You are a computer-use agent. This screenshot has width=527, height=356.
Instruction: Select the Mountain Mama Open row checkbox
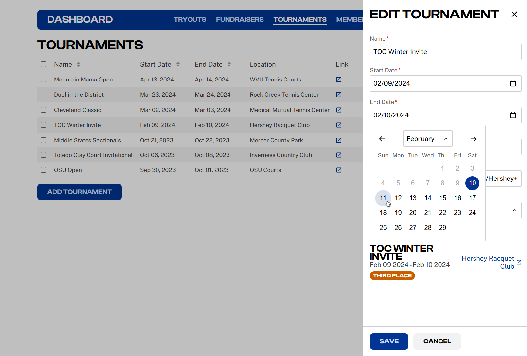[x=44, y=80]
